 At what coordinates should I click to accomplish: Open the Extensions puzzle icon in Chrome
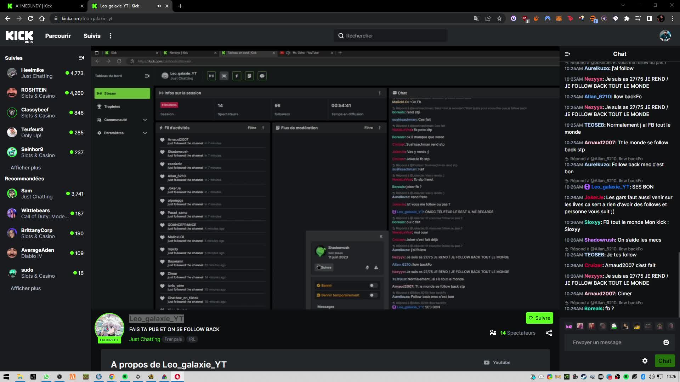point(627,18)
